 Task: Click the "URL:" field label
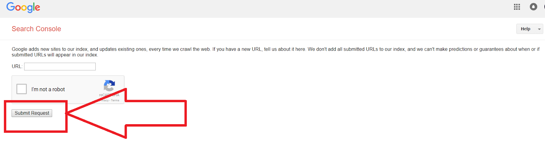click(17, 66)
